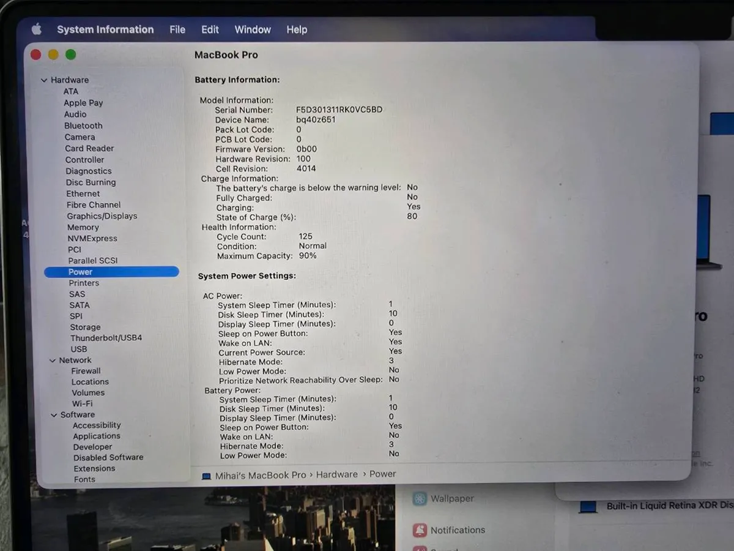Click the Firmware Version value 0b00
The width and height of the screenshot is (734, 551).
(306, 149)
